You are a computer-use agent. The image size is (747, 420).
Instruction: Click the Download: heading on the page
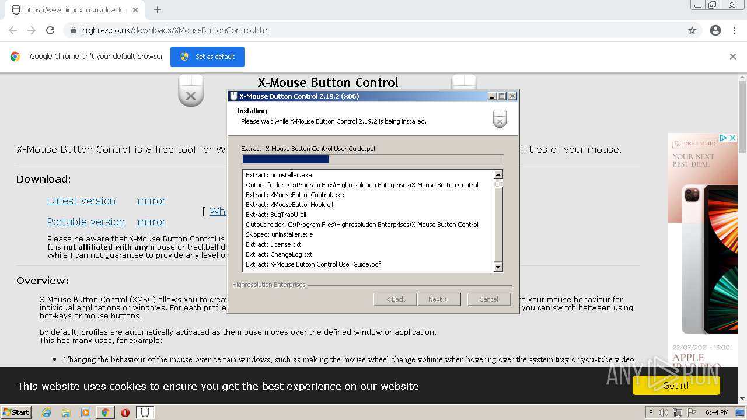click(44, 179)
